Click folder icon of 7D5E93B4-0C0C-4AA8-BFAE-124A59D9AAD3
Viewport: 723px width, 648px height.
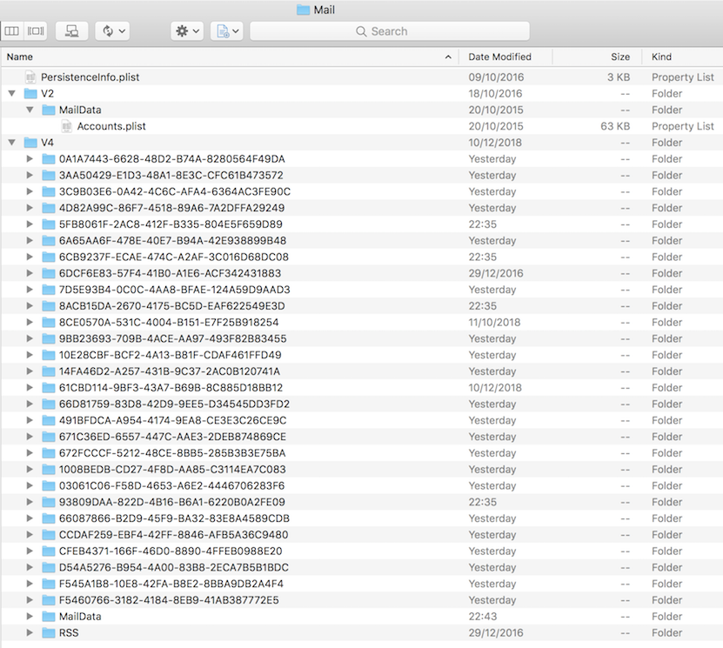tap(49, 290)
